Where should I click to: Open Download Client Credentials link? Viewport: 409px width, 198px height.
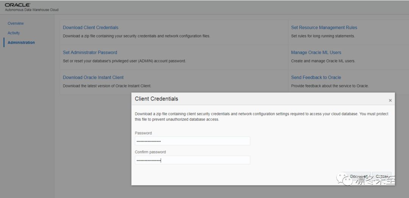click(91, 28)
